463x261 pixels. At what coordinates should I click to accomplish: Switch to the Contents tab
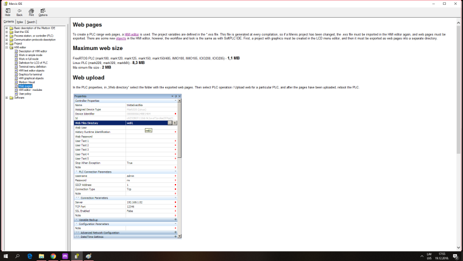9,21
